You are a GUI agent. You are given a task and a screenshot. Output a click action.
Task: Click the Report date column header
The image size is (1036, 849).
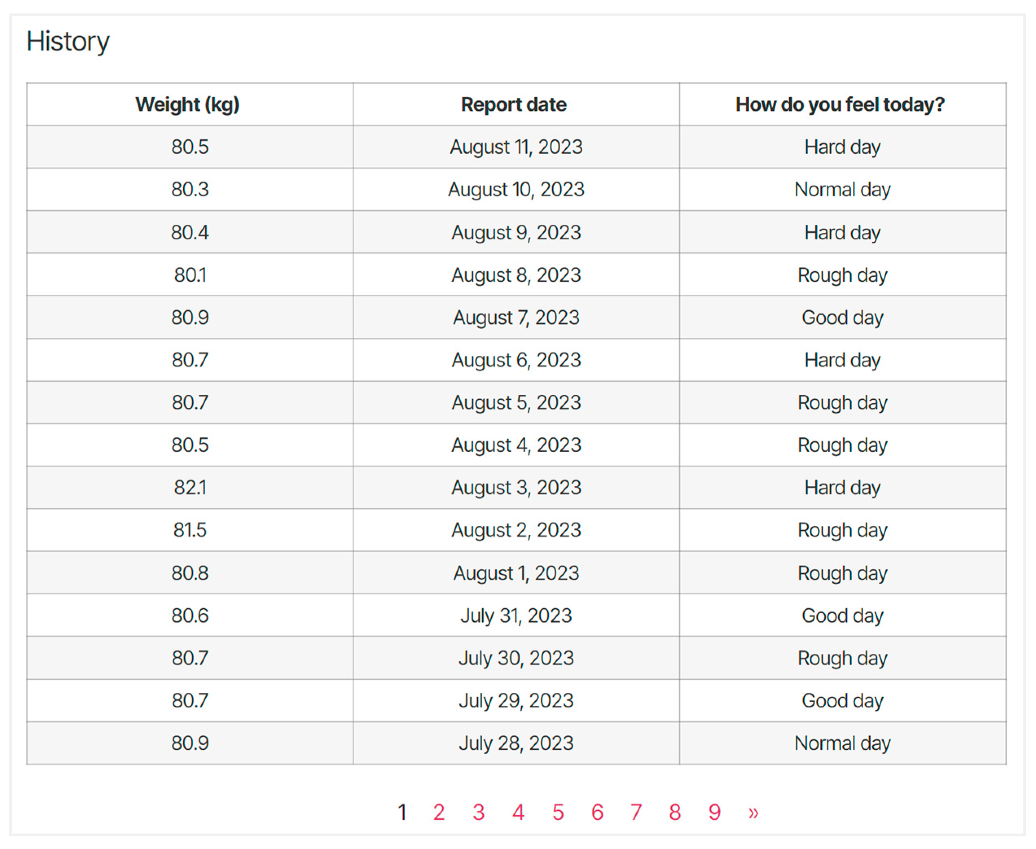click(x=514, y=104)
